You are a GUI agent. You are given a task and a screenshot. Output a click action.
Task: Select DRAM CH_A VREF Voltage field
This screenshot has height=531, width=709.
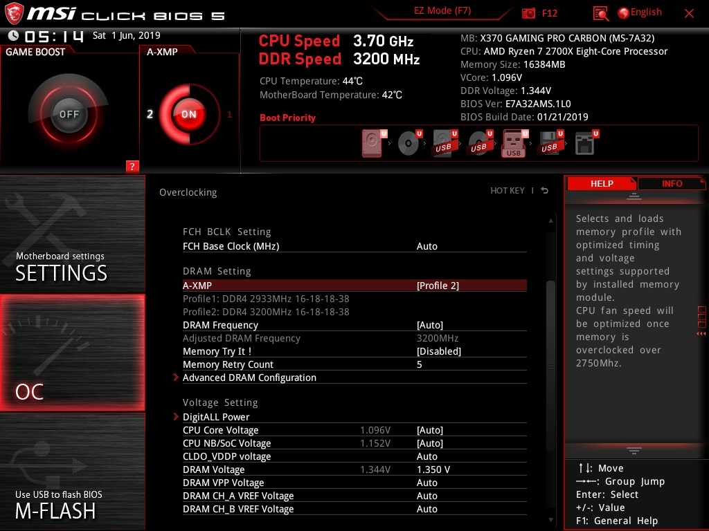click(354, 496)
